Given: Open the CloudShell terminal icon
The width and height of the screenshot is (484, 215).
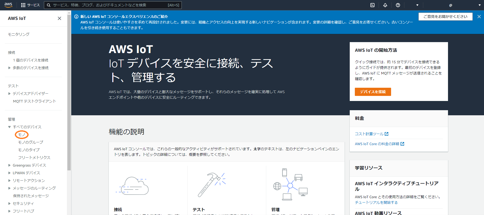Looking at the screenshot, I should [372, 5].
